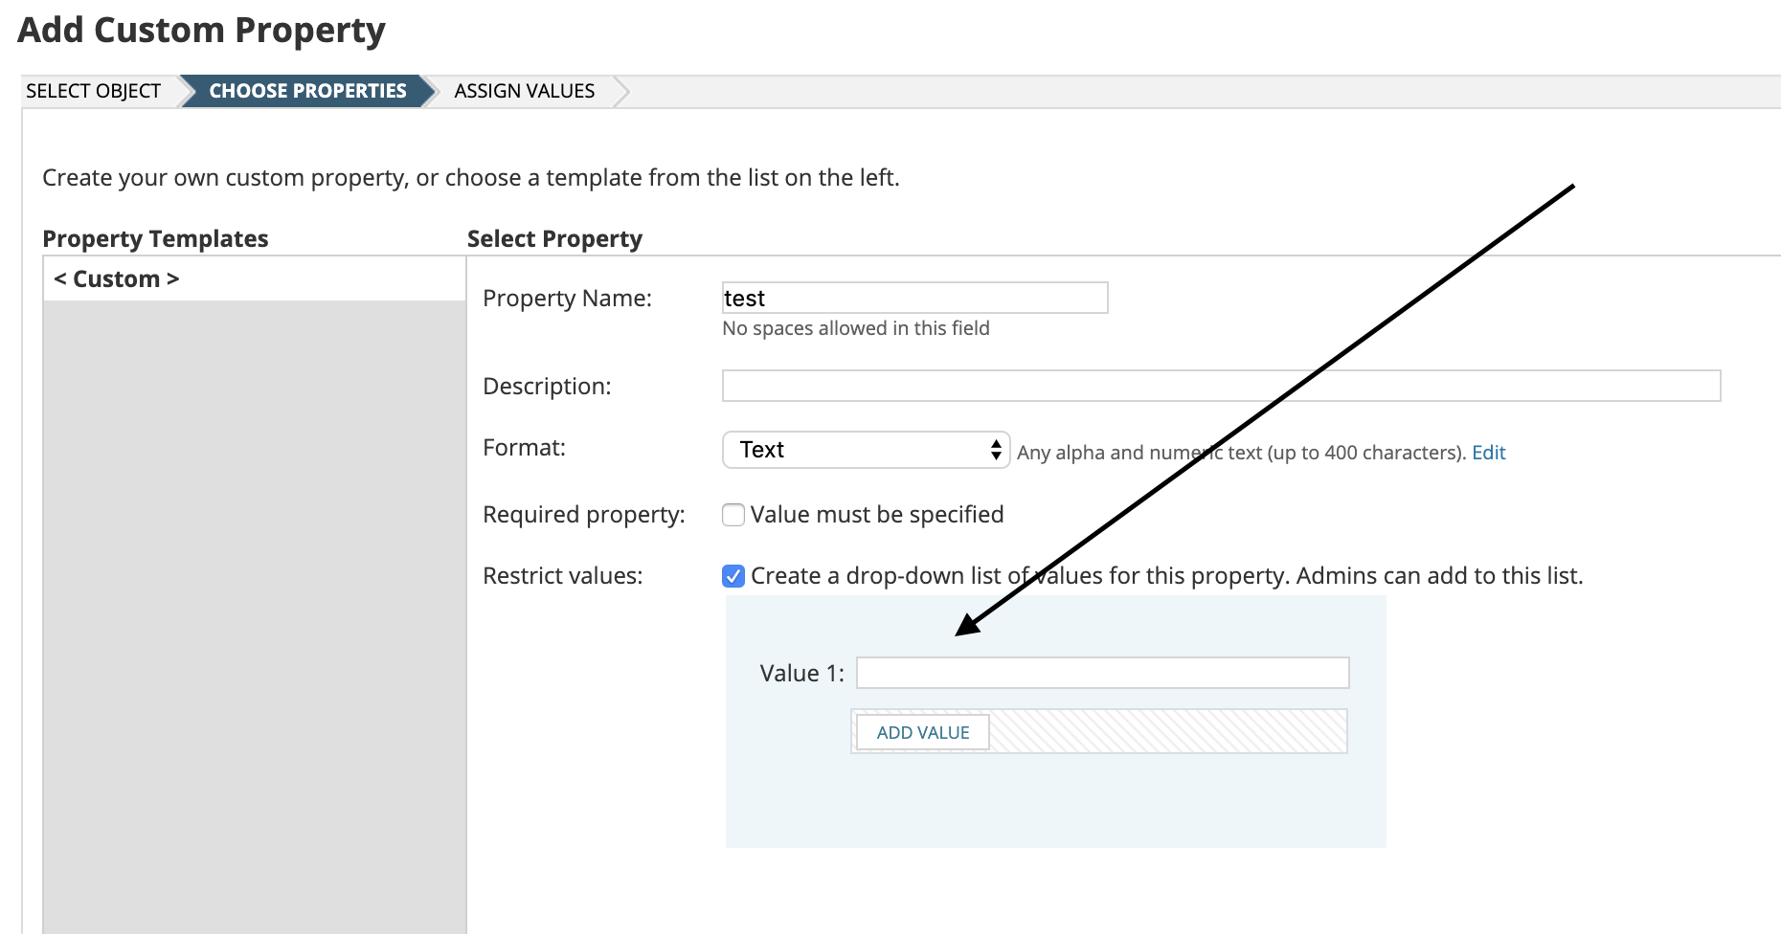This screenshot has height=934, width=1781.
Task: Click the hatched area beside ADD VALUE
Action: (x=1167, y=732)
